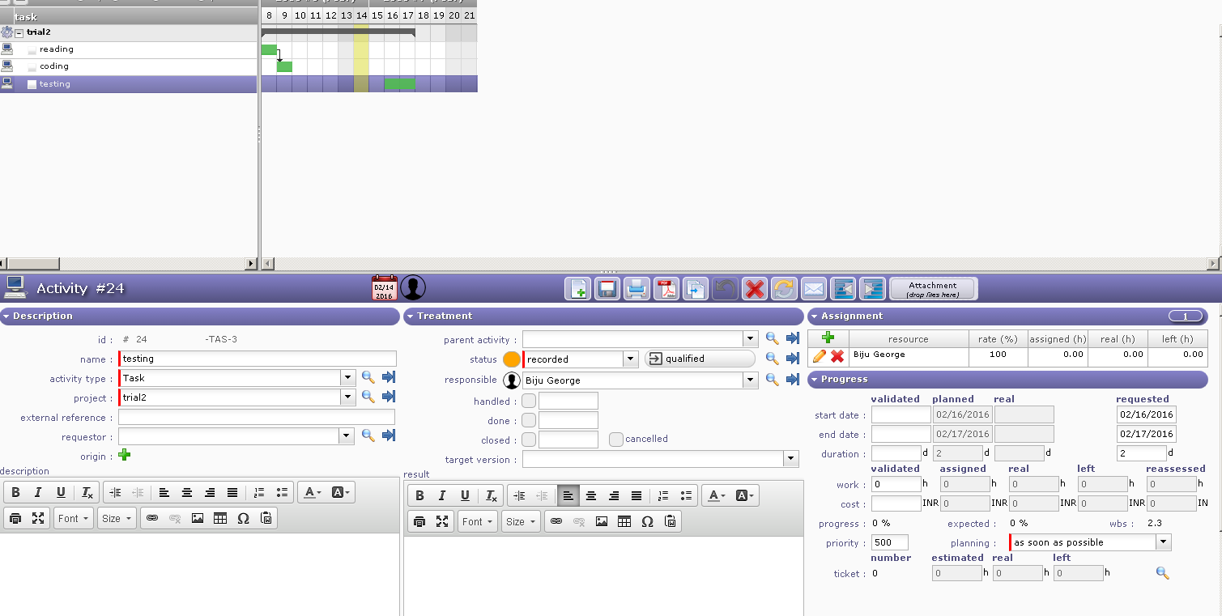
Task: Undo changes with the grey arrow icon
Action: tap(725, 289)
